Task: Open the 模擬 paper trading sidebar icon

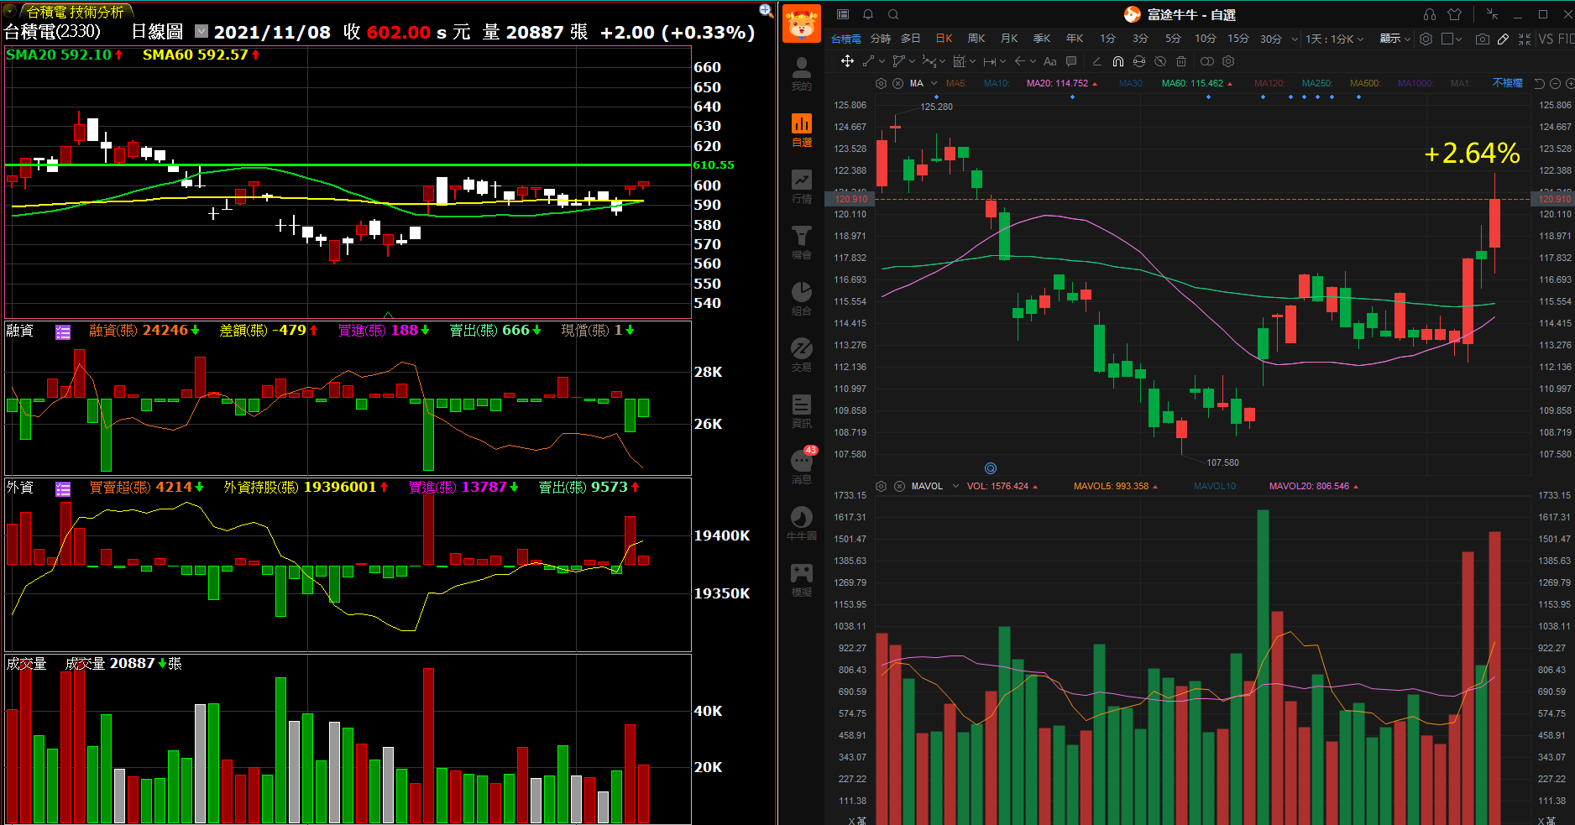Action: (x=802, y=580)
